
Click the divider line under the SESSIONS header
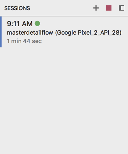pyautogui.click(x=64, y=16)
